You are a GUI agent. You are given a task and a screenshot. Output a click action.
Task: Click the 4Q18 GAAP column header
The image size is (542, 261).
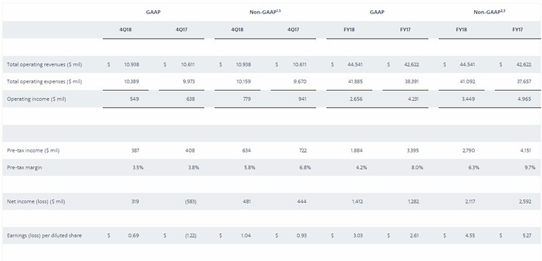pos(125,30)
